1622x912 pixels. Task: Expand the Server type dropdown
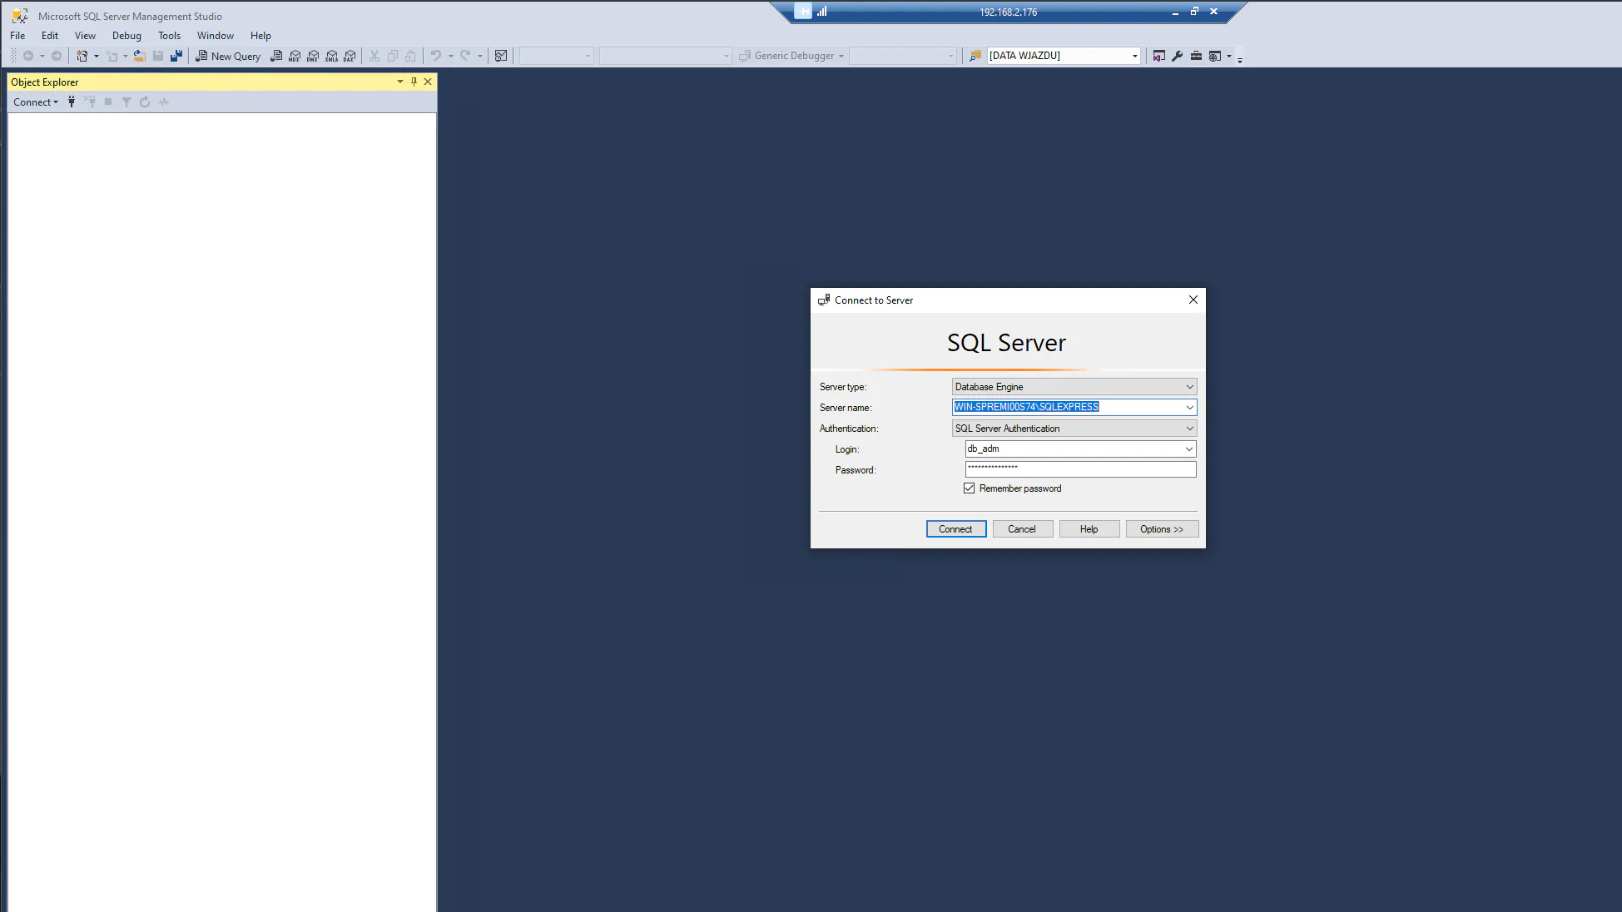click(x=1189, y=387)
